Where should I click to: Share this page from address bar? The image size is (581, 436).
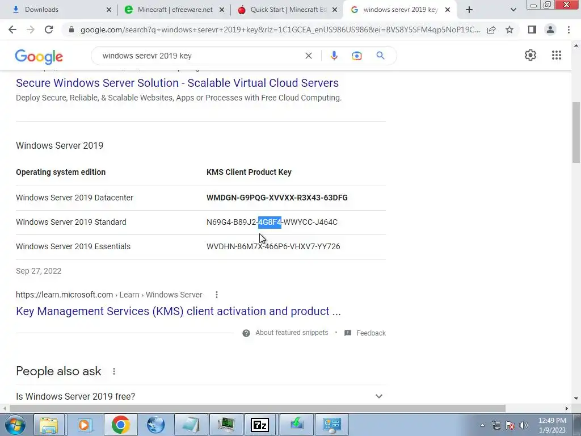click(491, 30)
